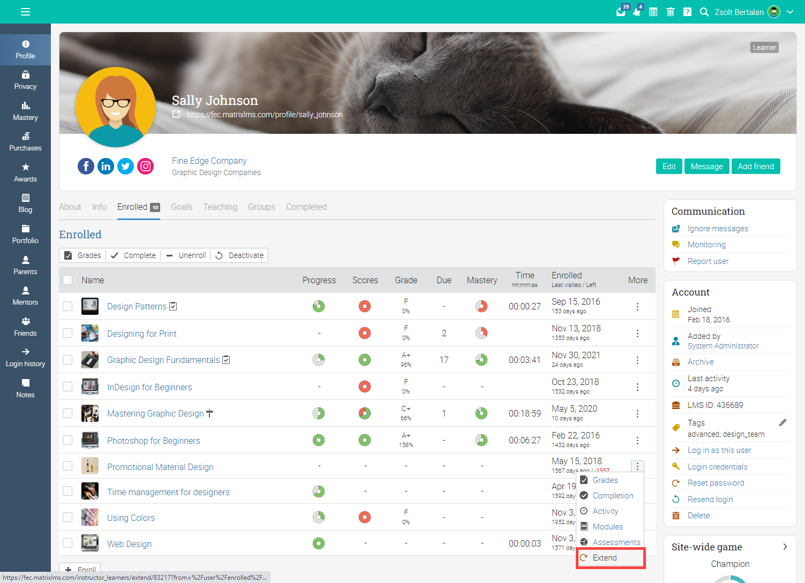Click the search magnifier icon
This screenshot has height=583, width=805.
[704, 12]
